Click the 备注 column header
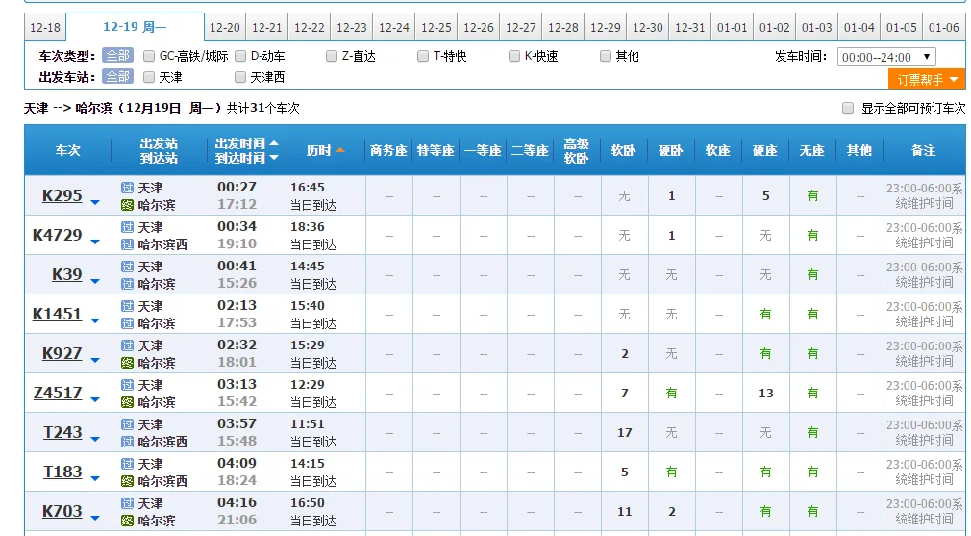The width and height of the screenshot is (971, 536). [923, 150]
